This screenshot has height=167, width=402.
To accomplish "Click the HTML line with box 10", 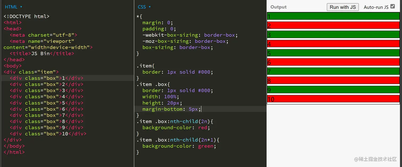I will tap(48, 134).
